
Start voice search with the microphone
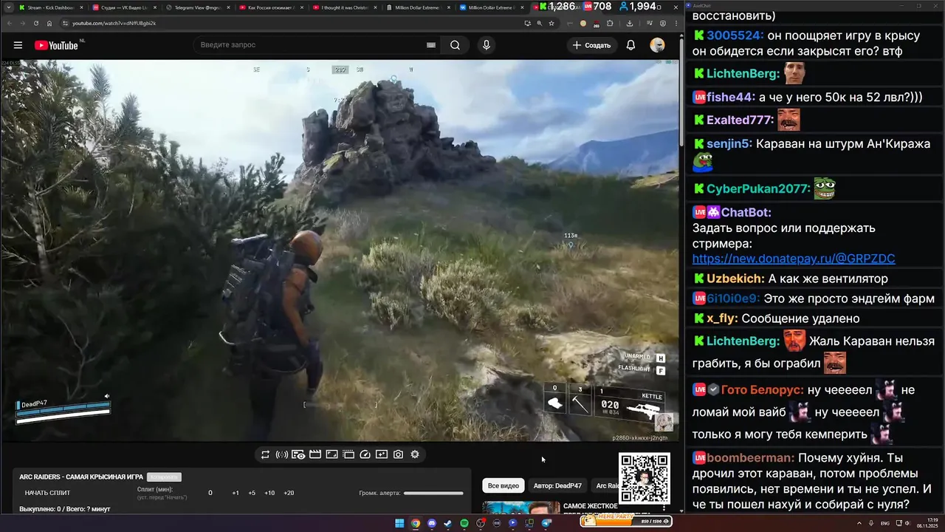486,45
